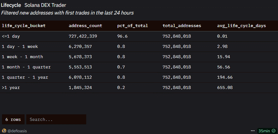Click the green checkmark status icon

pyautogui.click(x=273, y=131)
